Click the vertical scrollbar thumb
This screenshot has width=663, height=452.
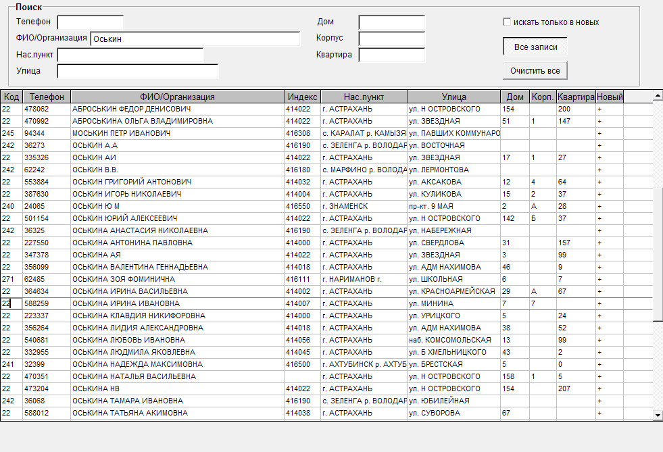(658, 255)
